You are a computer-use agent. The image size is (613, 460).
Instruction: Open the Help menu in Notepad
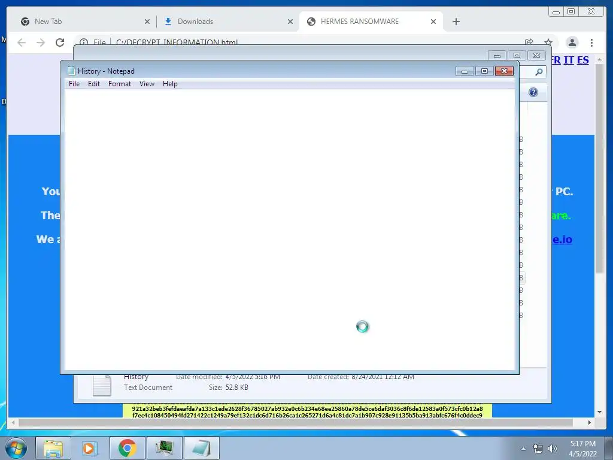(170, 84)
